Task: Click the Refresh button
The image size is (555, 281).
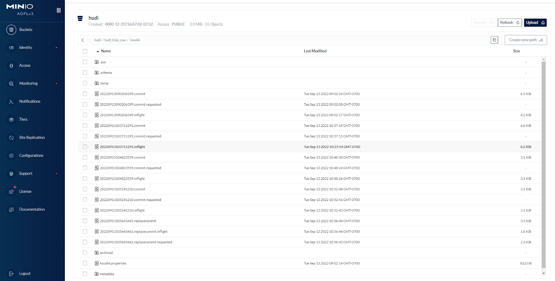Action: tap(510, 23)
